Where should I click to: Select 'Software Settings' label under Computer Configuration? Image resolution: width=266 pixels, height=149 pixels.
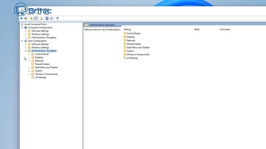[40, 31]
